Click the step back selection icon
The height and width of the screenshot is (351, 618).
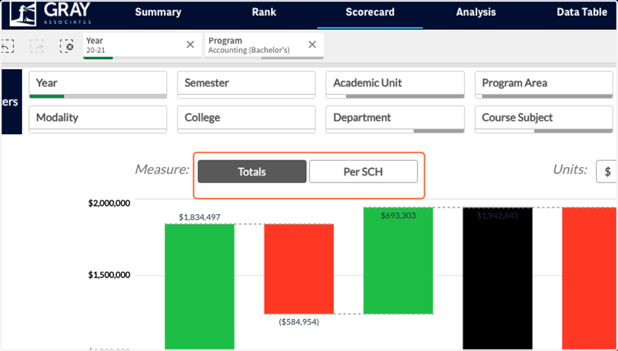click(x=7, y=46)
